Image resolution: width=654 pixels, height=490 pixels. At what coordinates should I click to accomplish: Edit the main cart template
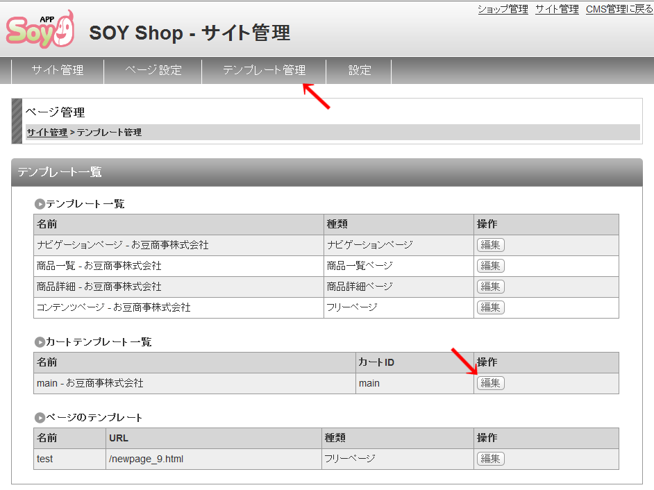(x=490, y=383)
